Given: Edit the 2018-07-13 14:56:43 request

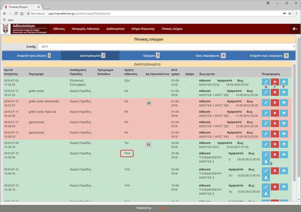Looking at the screenshot, I should coord(266,171).
